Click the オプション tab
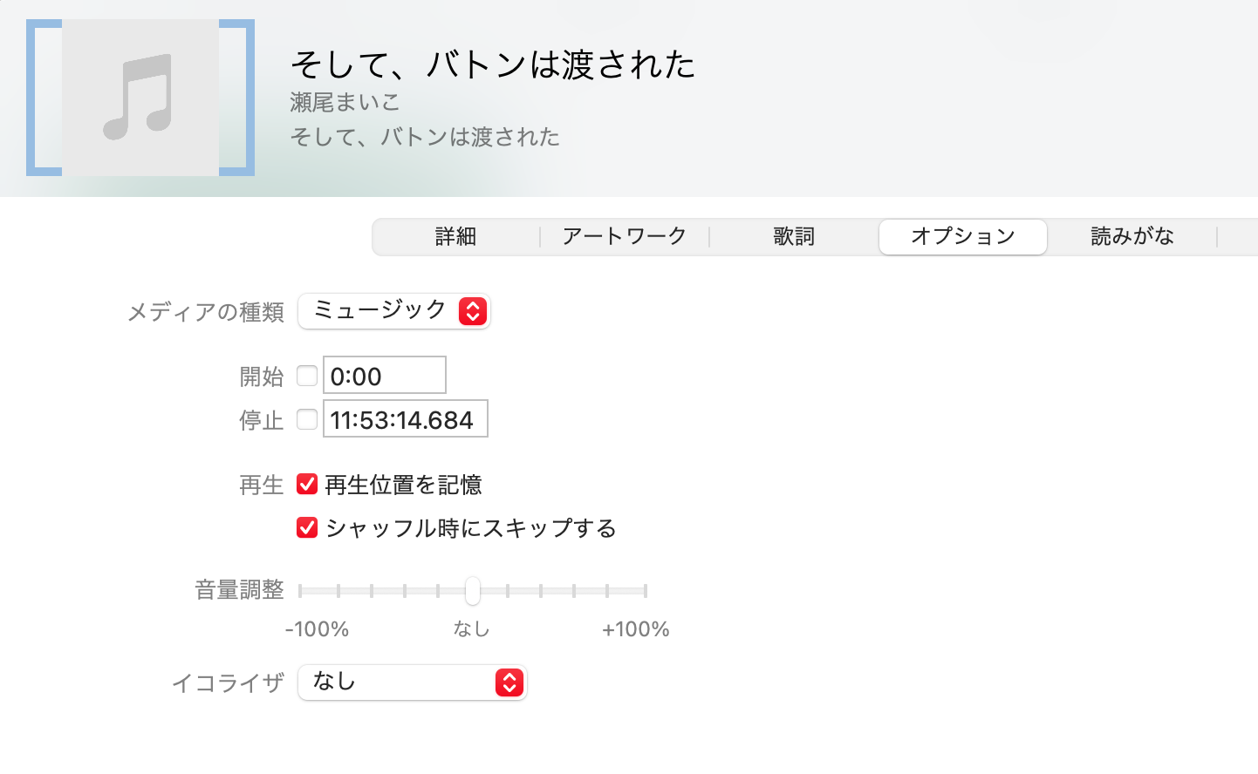Image resolution: width=1258 pixels, height=774 pixels. [962, 236]
